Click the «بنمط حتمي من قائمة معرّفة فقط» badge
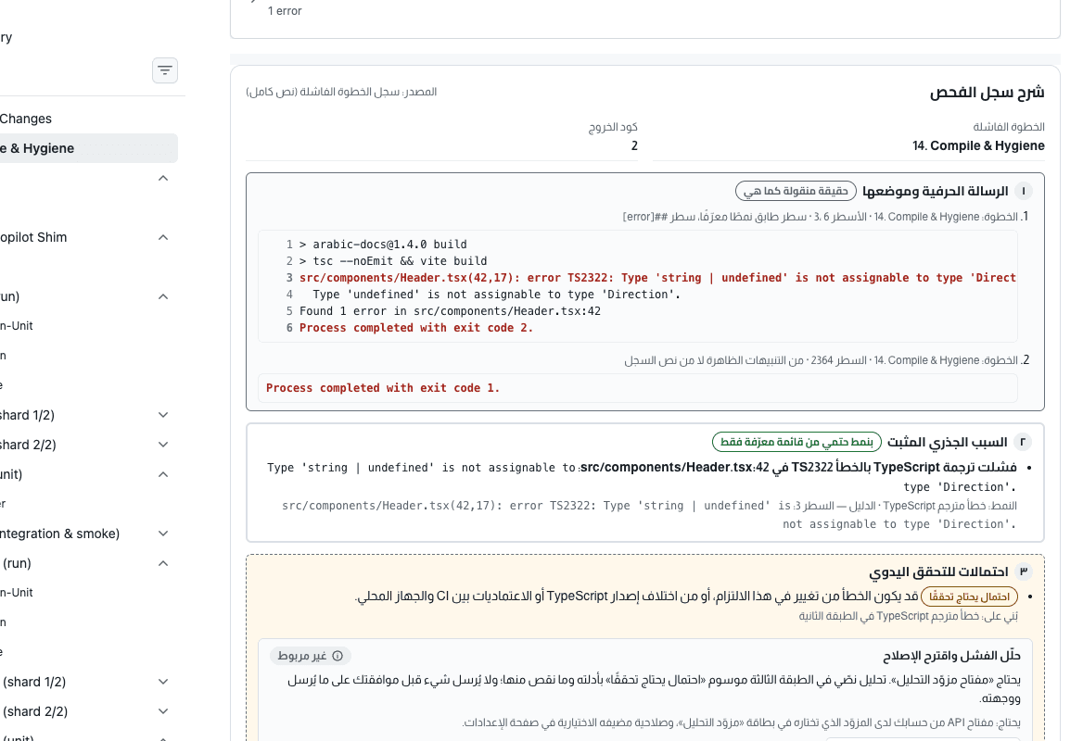1083x741 pixels. (x=796, y=442)
